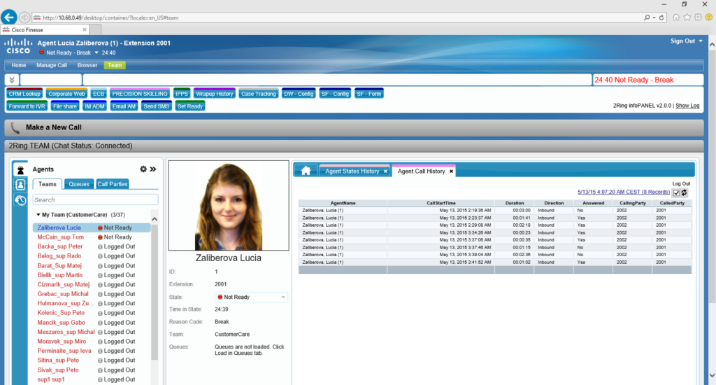The width and height of the screenshot is (716, 385).
Task: Click the Wrapup History button
Action: (x=214, y=94)
